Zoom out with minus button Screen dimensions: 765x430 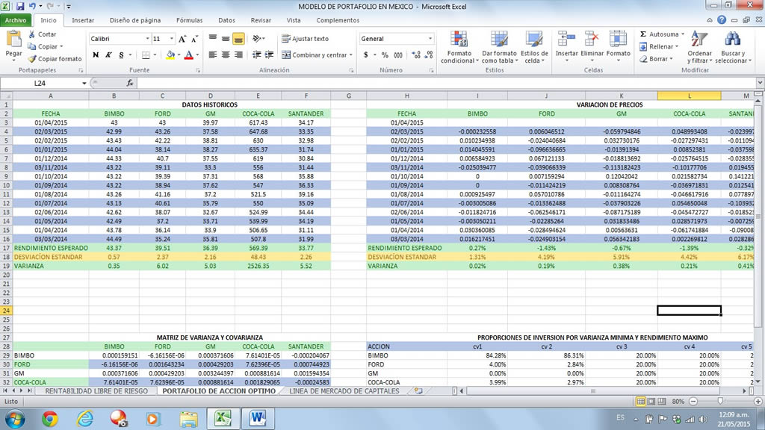click(693, 401)
